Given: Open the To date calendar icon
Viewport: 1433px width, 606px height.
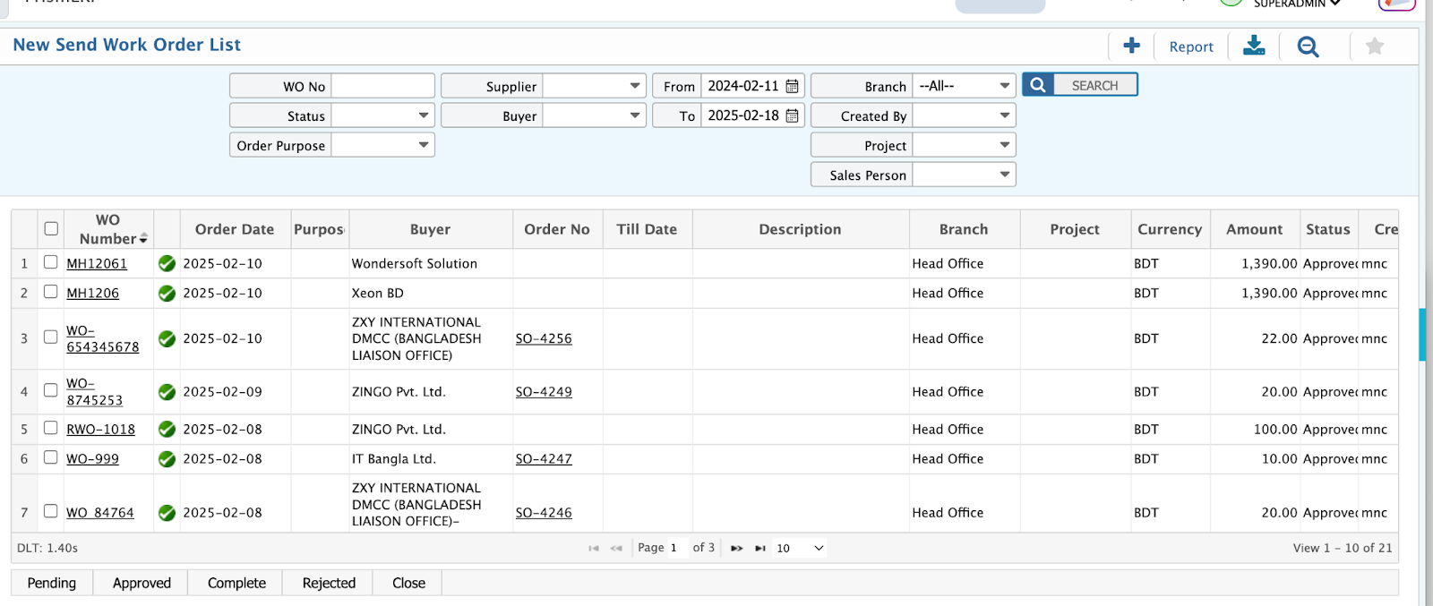Looking at the screenshot, I should [x=792, y=115].
